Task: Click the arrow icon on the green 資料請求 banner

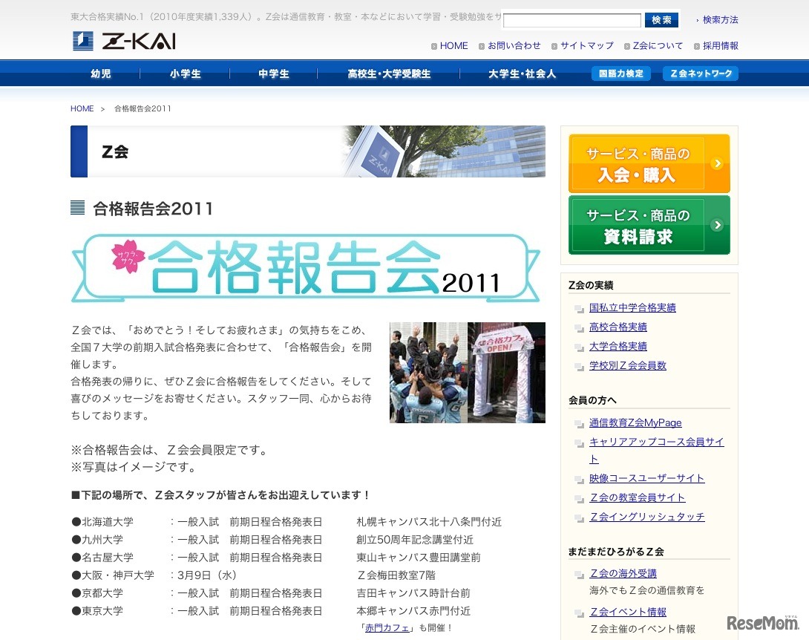Action: click(717, 225)
